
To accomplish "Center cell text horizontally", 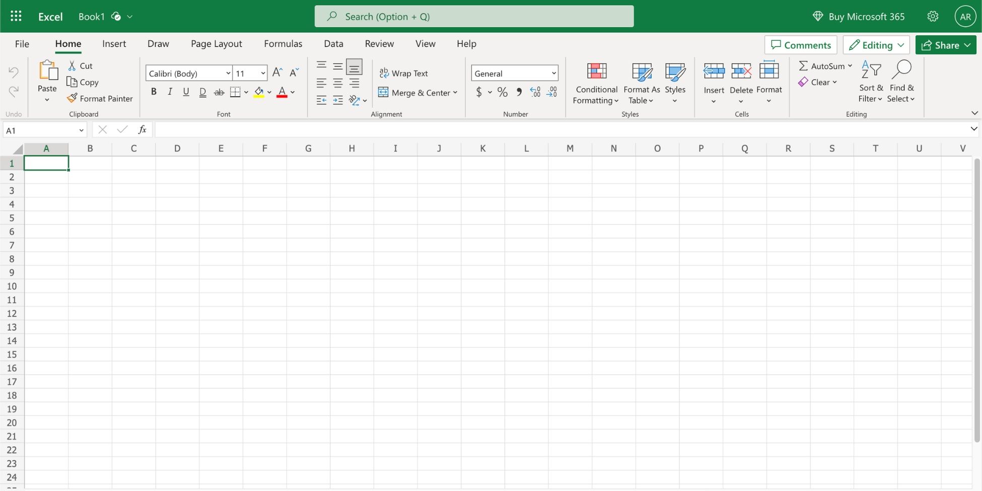I will click(337, 83).
